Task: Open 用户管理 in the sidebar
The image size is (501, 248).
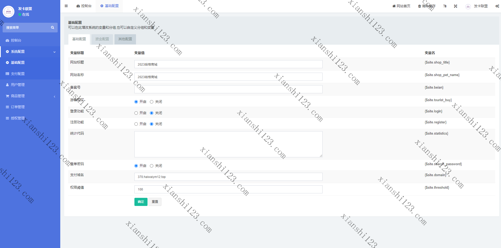Action: pos(30,85)
